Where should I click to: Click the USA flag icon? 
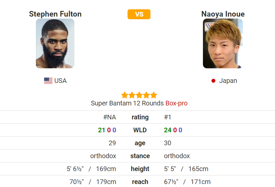coord(48,81)
